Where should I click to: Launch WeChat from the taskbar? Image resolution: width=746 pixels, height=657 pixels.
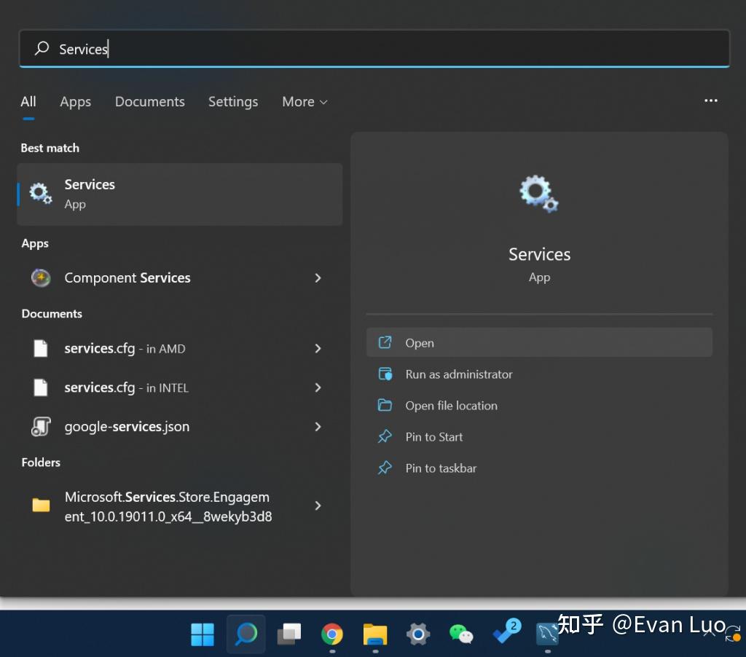click(460, 634)
